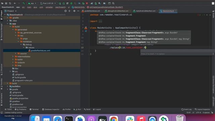Click the Collapse All icon in Project panel
Image resolution: width=215 pixels, height=121 pixels.
pyautogui.click(x=70, y=11)
